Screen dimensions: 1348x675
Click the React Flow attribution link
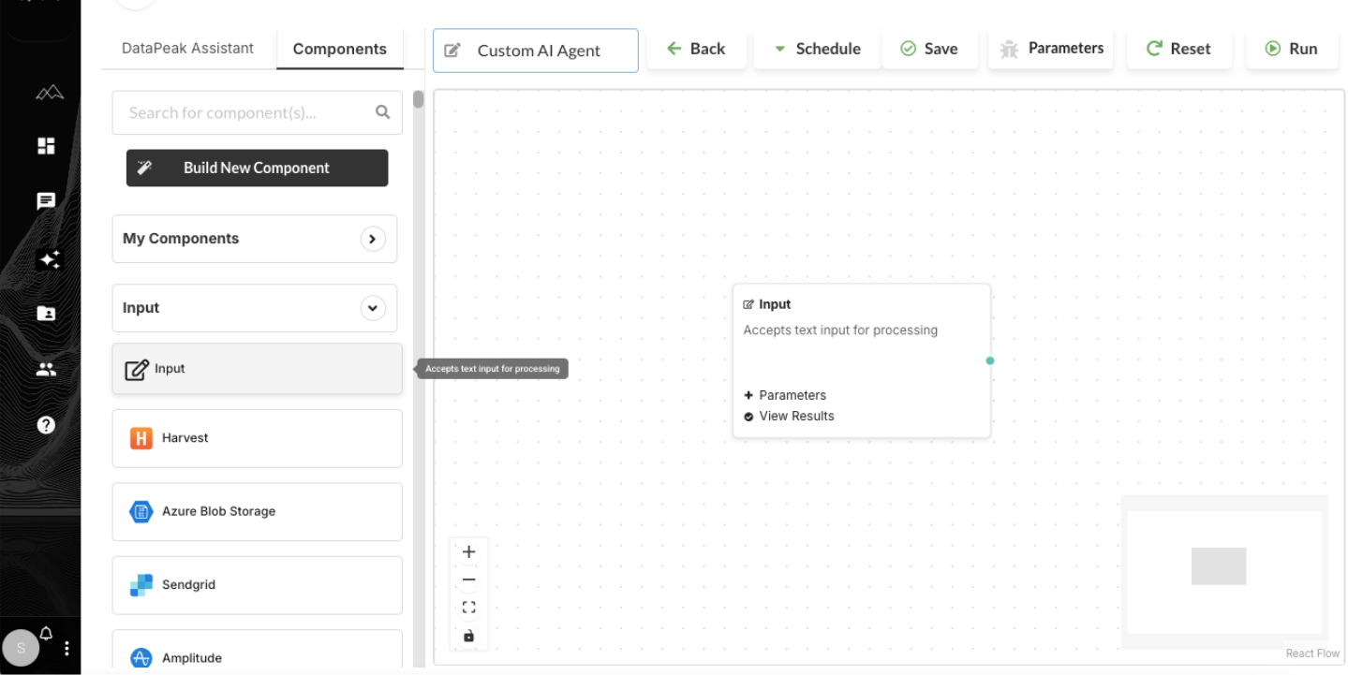1312,653
